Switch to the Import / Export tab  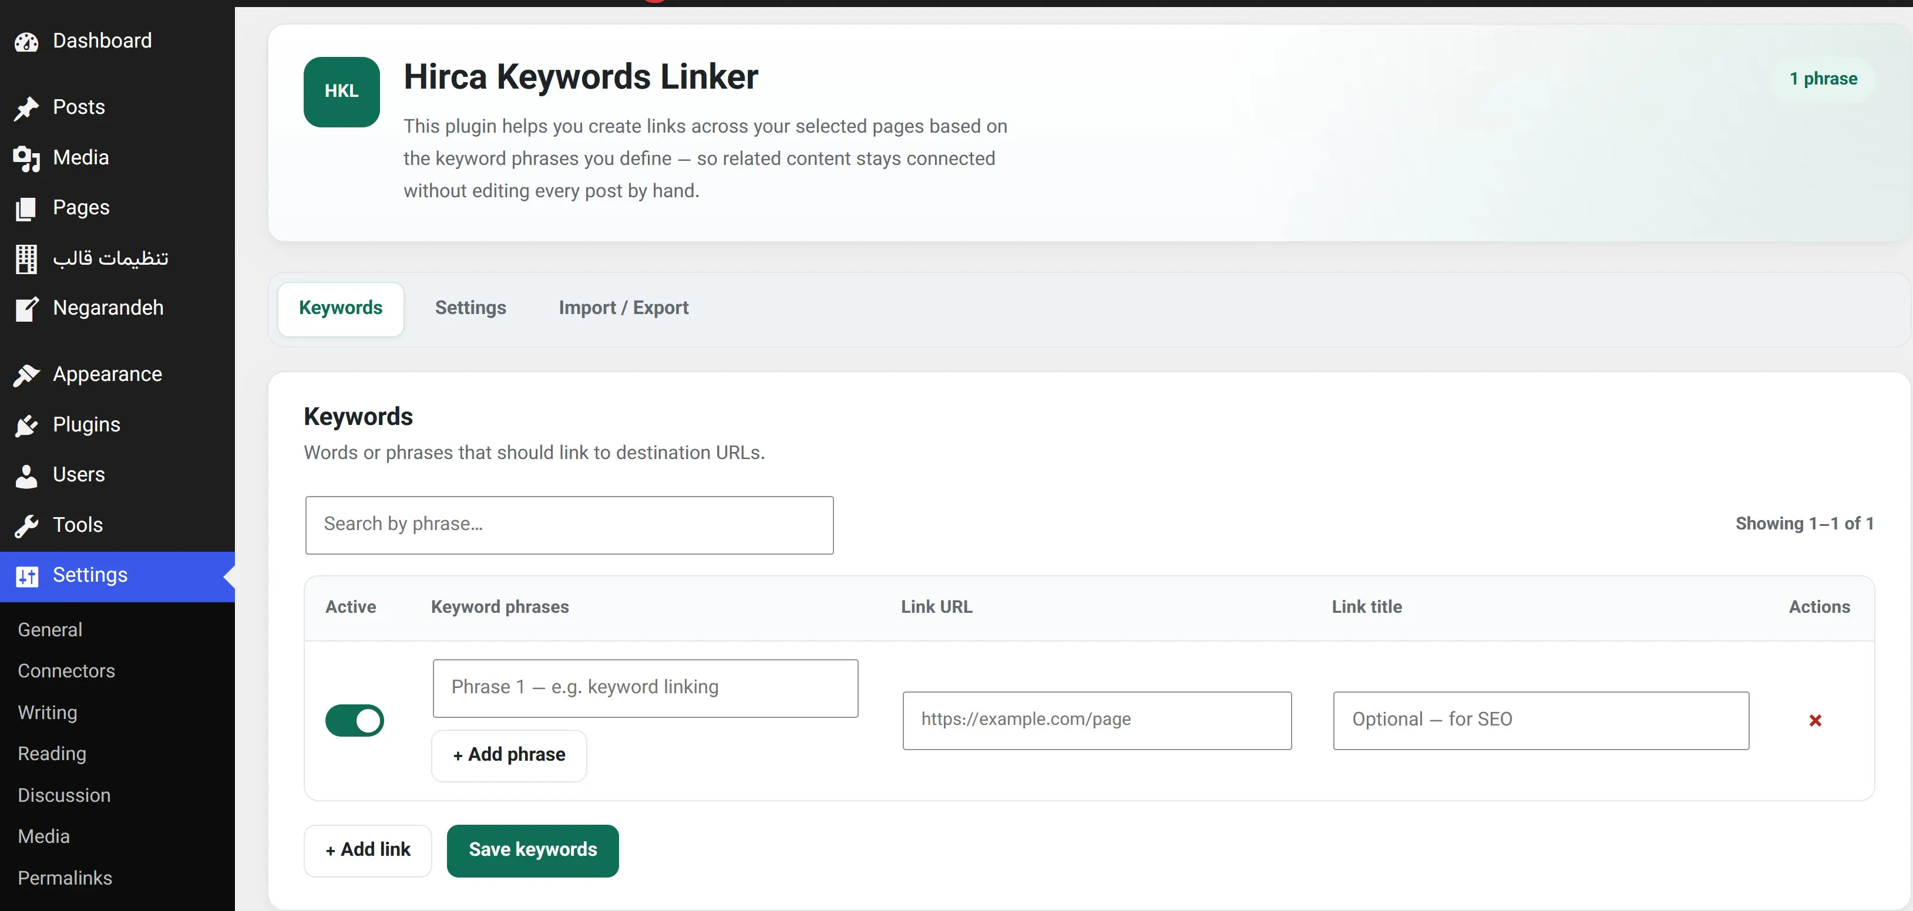click(623, 308)
